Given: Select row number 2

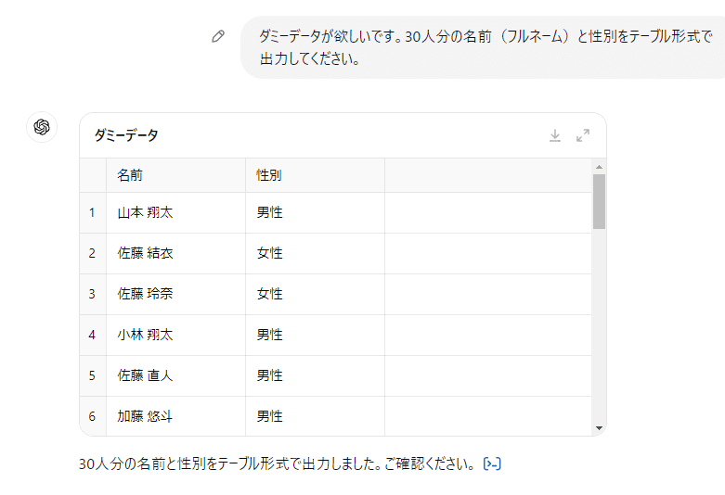Looking at the screenshot, I should click(x=93, y=253).
